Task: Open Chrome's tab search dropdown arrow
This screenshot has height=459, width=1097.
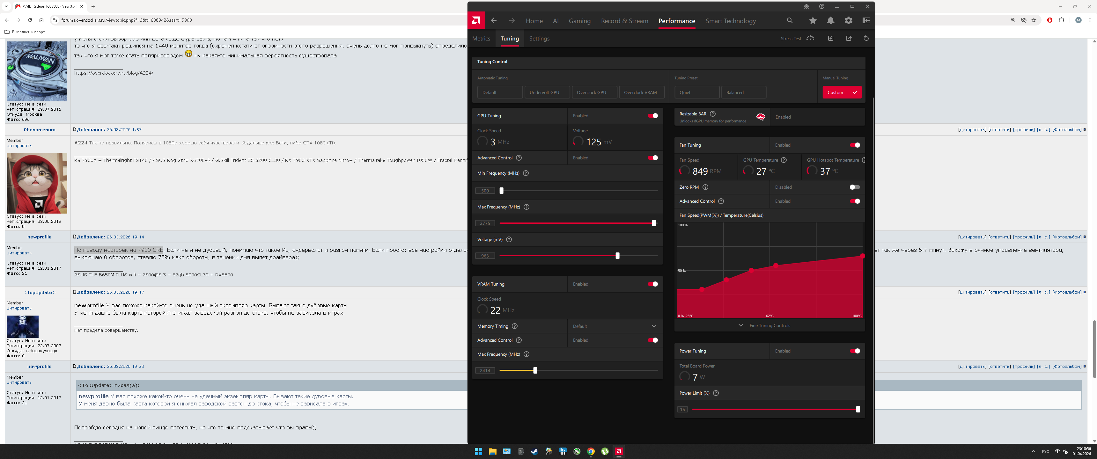Action: pyautogui.click(x=6, y=6)
